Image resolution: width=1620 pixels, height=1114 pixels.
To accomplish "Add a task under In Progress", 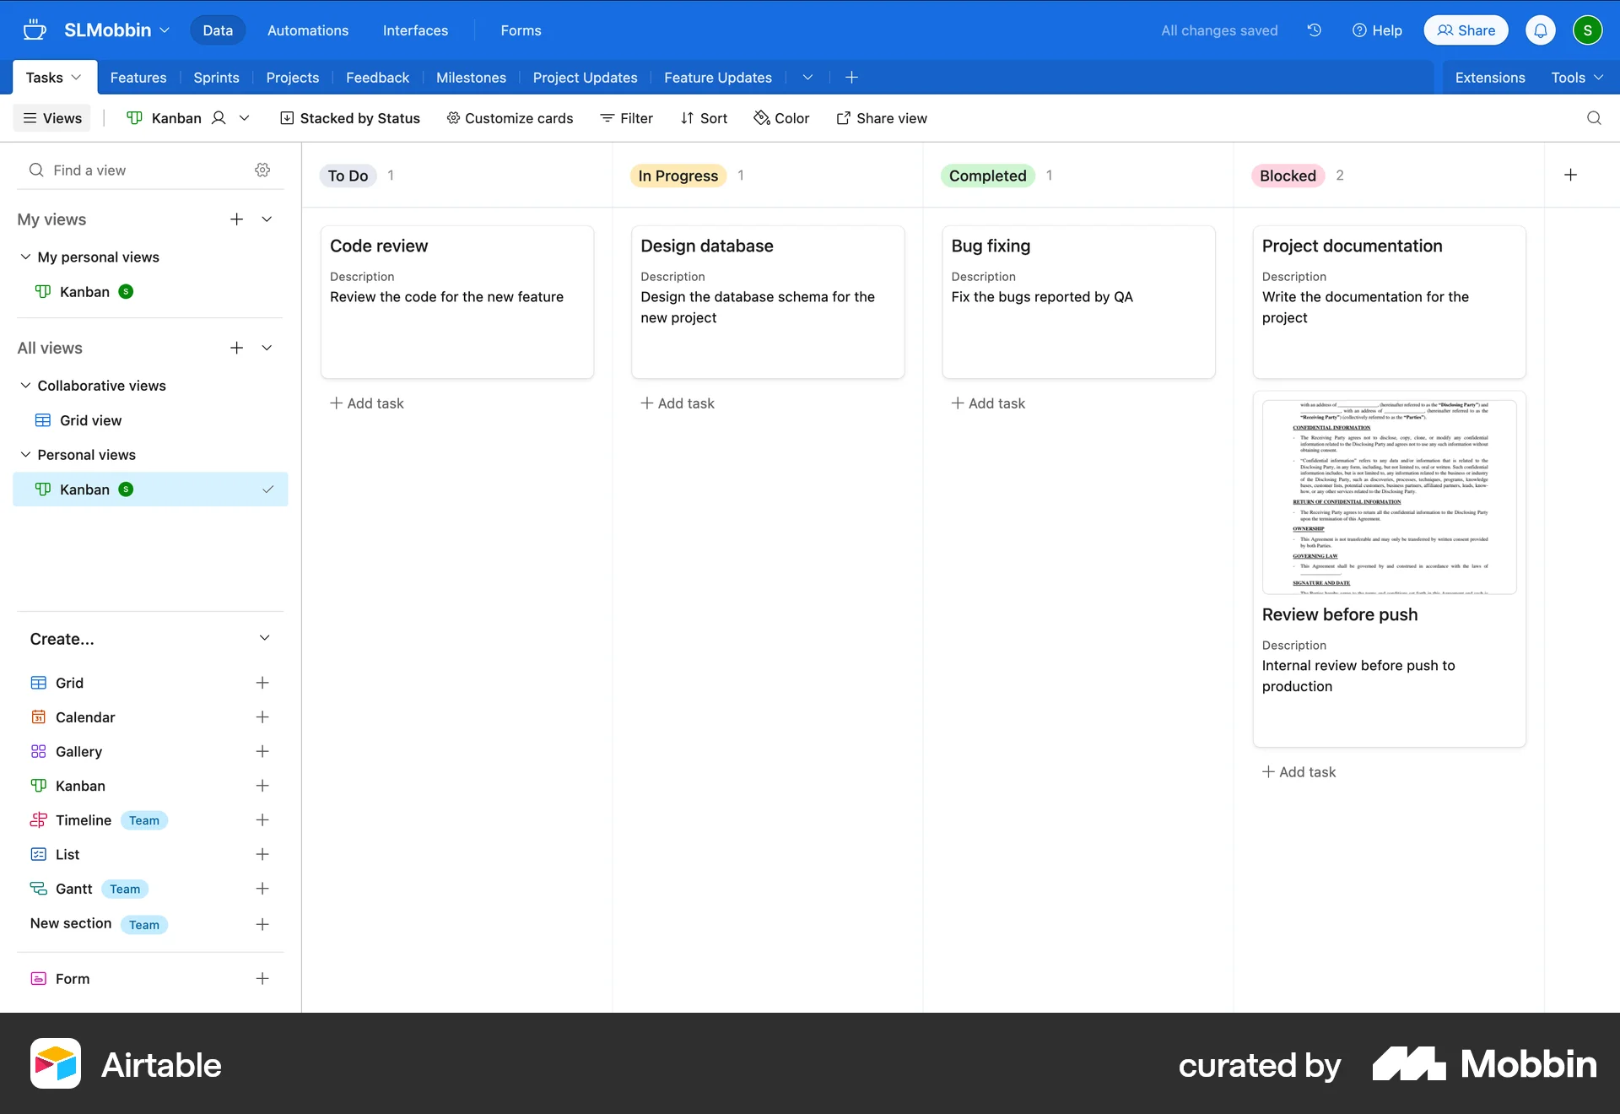I will click(x=678, y=403).
